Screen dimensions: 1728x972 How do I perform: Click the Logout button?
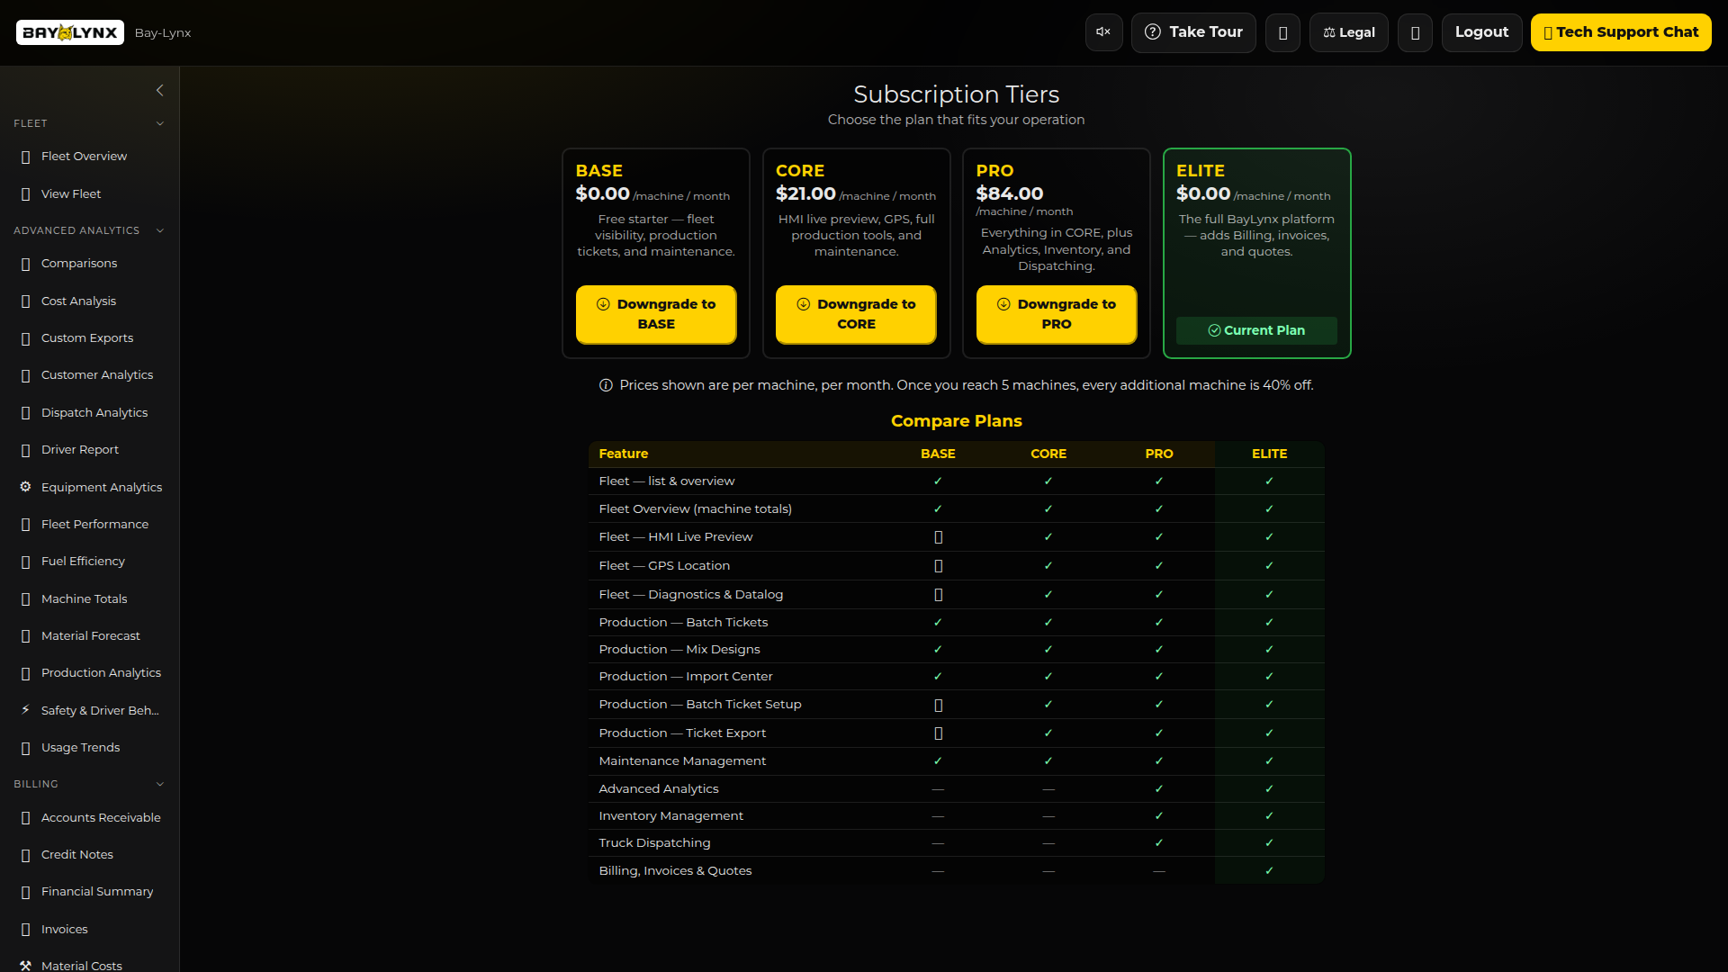point(1481,32)
